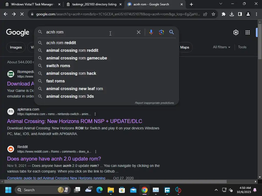Bookmark this page with star icon
This screenshot has width=262, height=196.
point(213,14)
